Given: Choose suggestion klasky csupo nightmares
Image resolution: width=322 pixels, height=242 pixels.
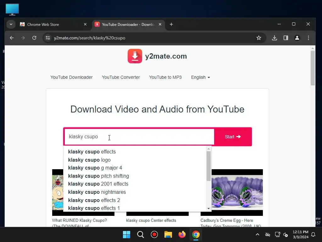Looking at the screenshot, I should coord(97,192).
